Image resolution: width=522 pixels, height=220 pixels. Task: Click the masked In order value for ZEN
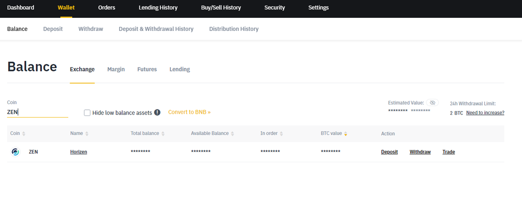coord(270,152)
